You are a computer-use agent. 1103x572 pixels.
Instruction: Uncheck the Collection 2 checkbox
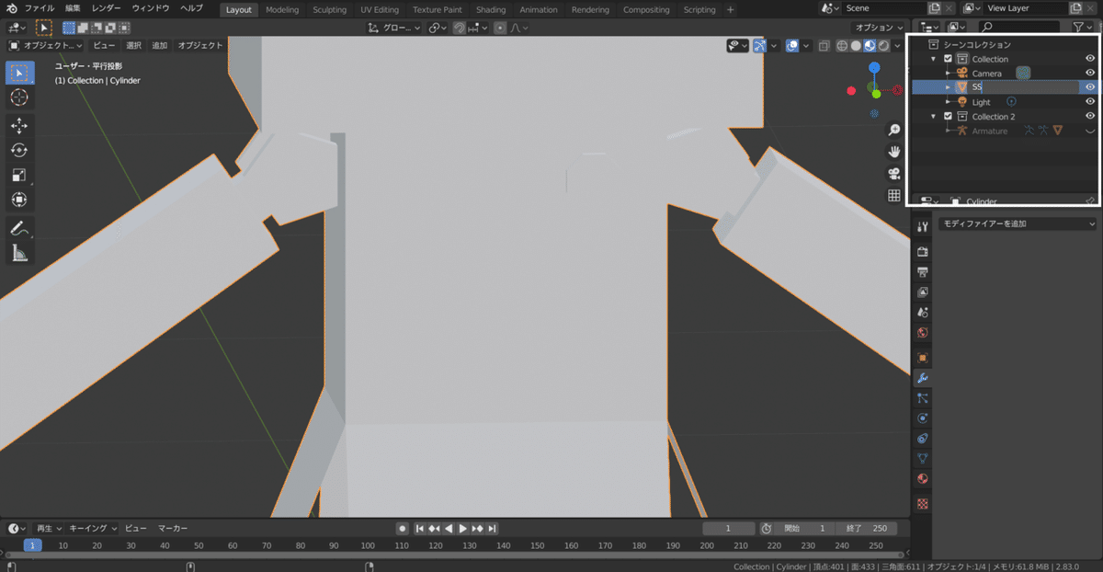[x=949, y=117]
